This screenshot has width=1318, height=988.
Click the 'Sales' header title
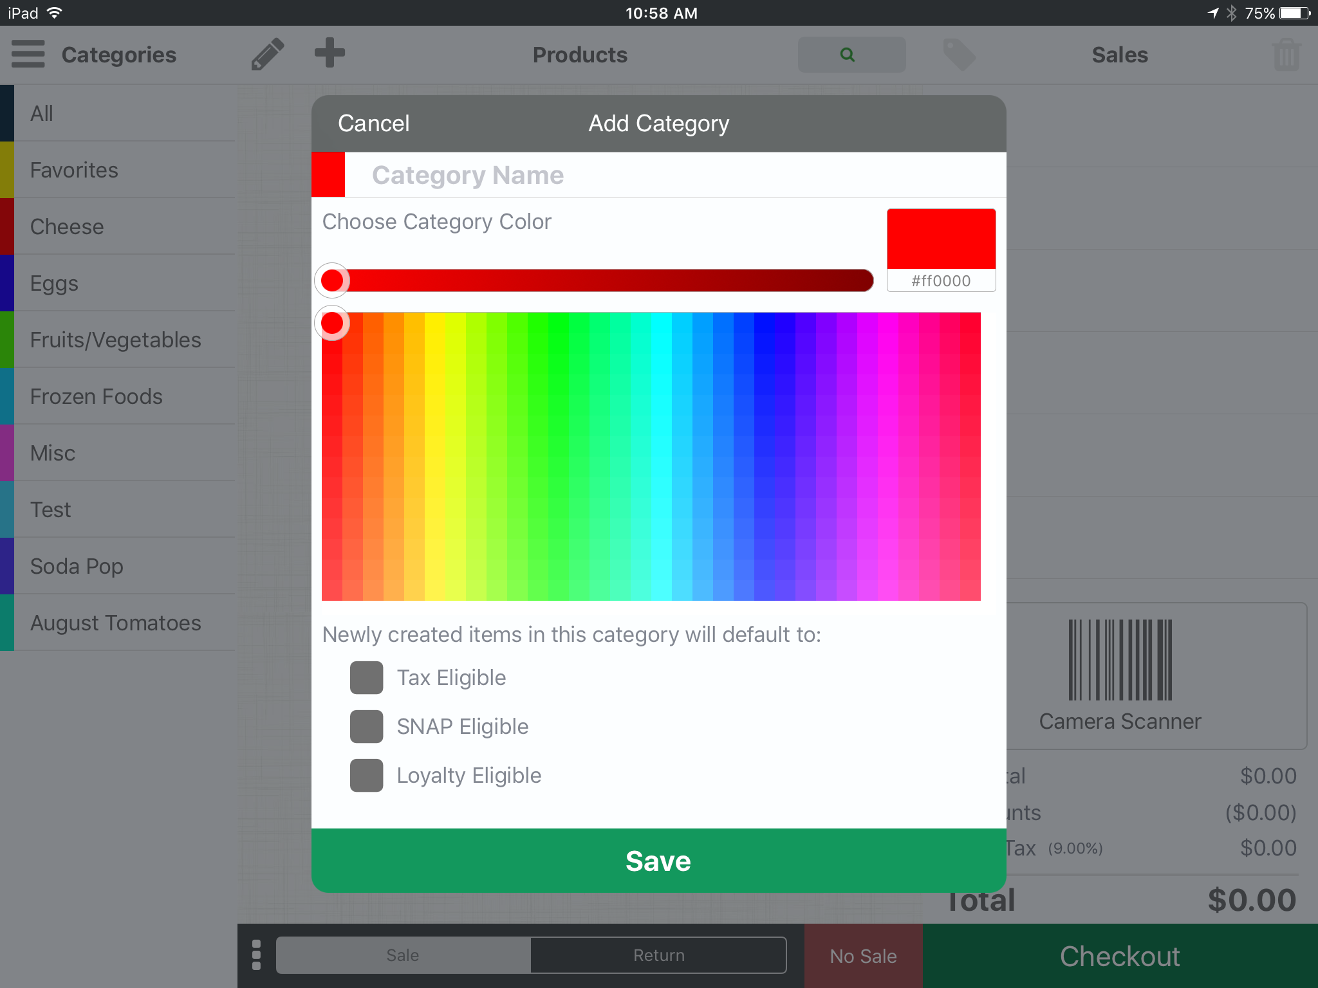[x=1120, y=55]
